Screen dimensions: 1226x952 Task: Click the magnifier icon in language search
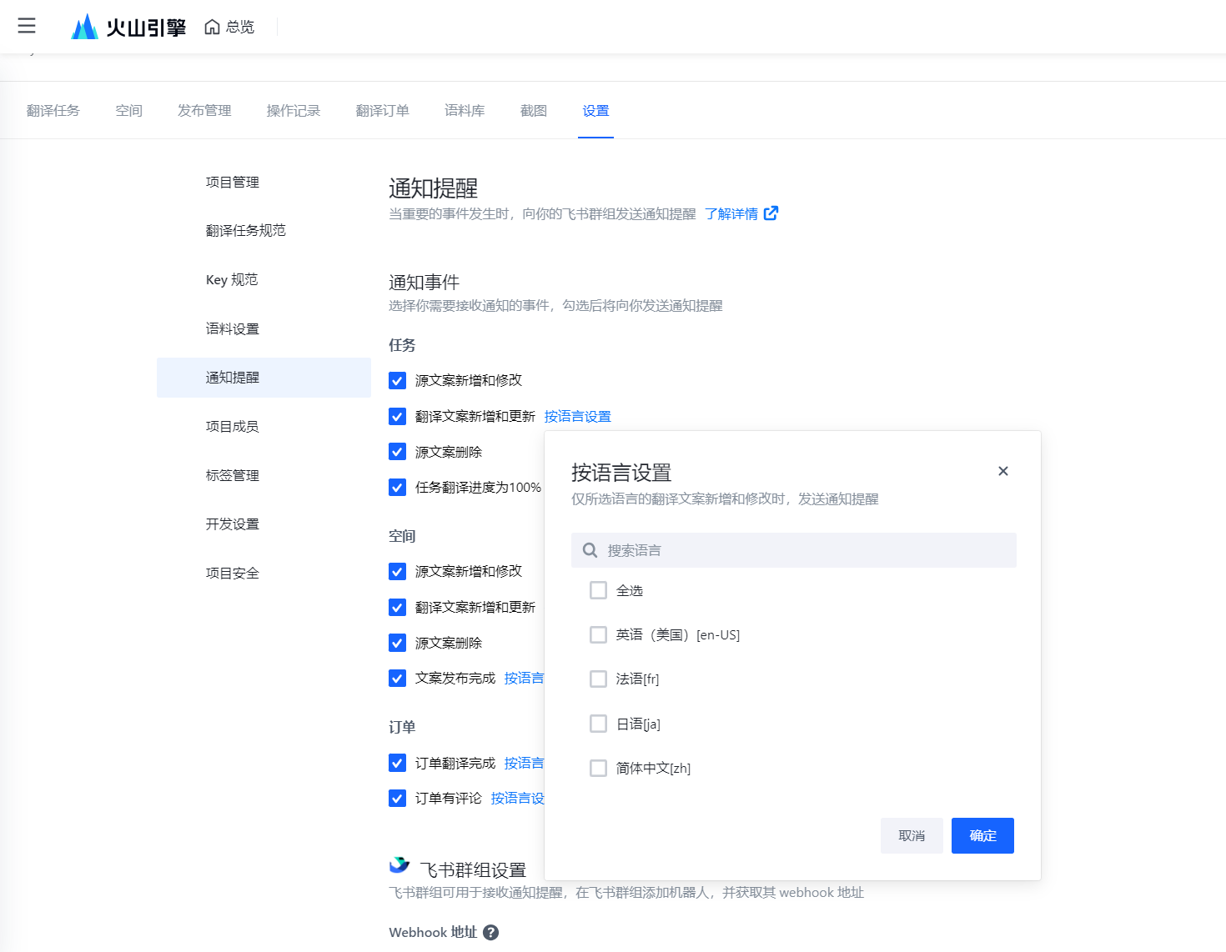590,550
